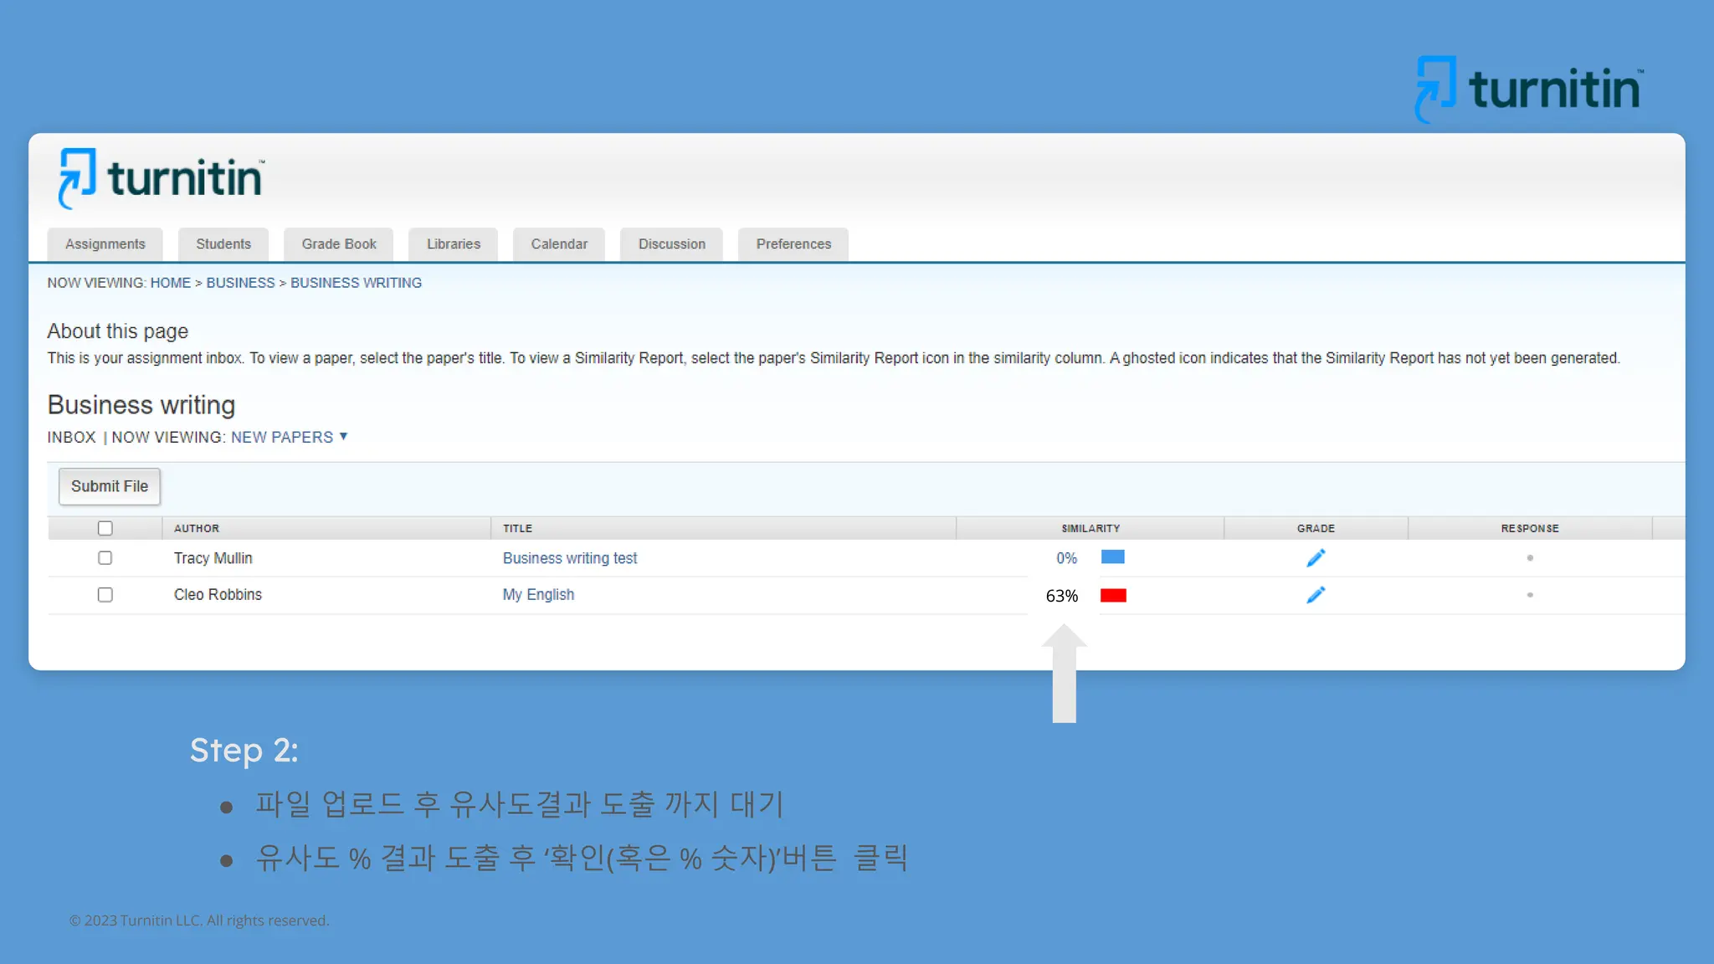The width and height of the screenshot is (1714, 964).
Task: Click response dot for Cleo Robbins
Action: pos(1530,595)
